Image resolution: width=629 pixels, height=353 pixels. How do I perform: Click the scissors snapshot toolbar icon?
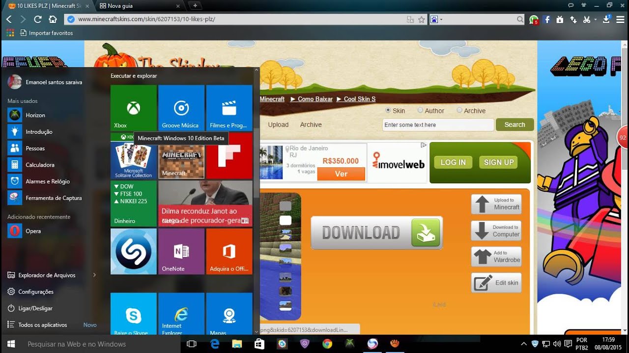tap(586, 20)
